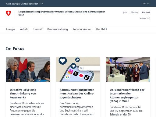Open the Raumentwicklung menu
The width and height of the screenshot is (156, 117).
pyautogui.click(x=58, y=29)
